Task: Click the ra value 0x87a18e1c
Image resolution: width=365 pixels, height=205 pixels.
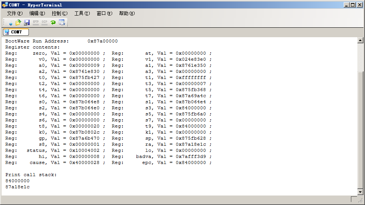Action: tap(191, 144)
